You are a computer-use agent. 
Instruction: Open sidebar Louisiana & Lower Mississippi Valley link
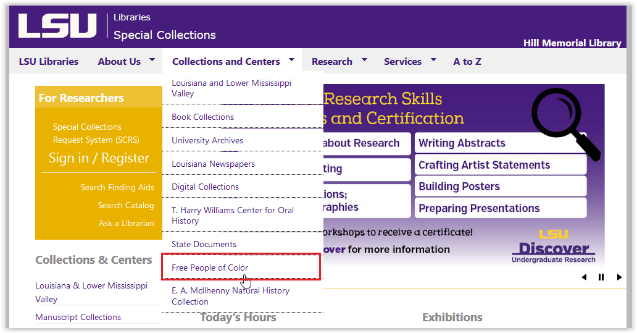coord(91,292)
